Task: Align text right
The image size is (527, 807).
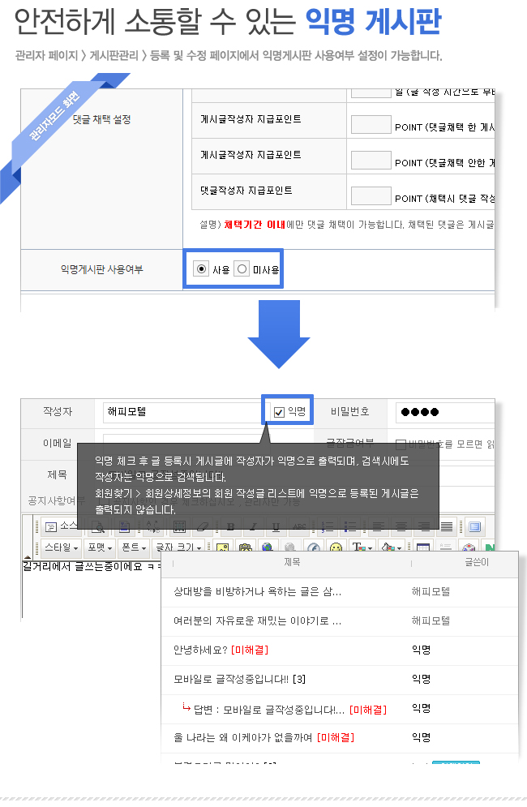Action: tap(424, 526)
